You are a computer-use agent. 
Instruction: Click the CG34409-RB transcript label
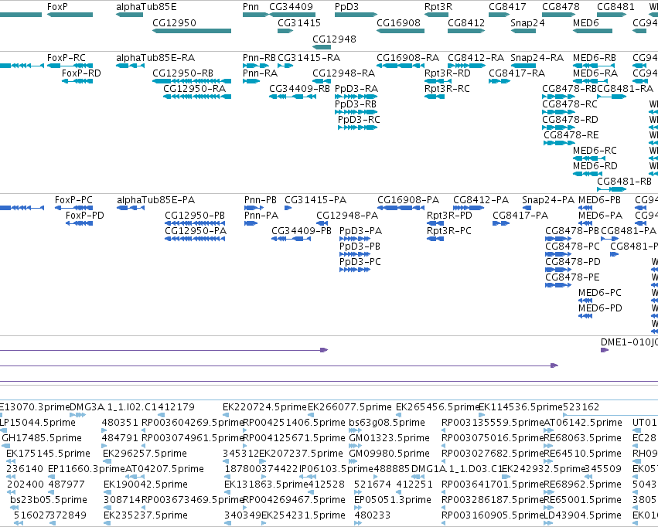300,88
